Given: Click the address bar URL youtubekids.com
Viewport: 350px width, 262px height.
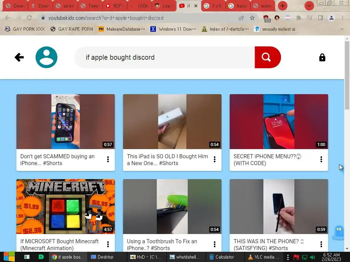Looking at the screenshot, I should 106,18.
